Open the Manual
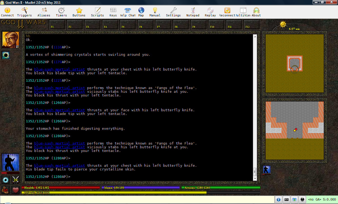This screenshot has height=204, width=338. [155, 12]
